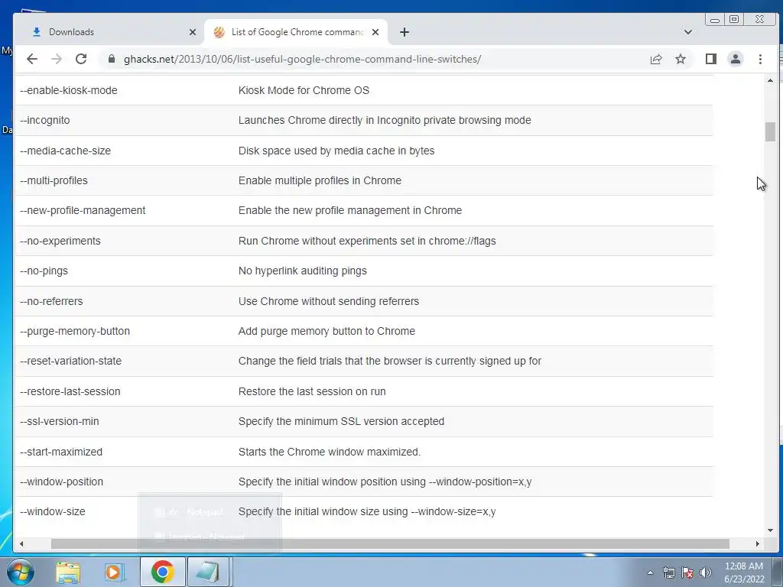
Task: Click 'Specify the minimum SSL version accepted'
Action: (341, 421)
